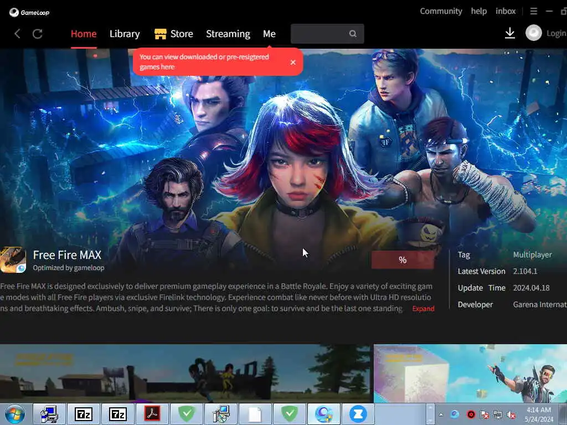Viewport: 567px width, 425px height.
Task: Dismiss the red tooltip with X
Action: pyautogui.click(x=293, y=62)
